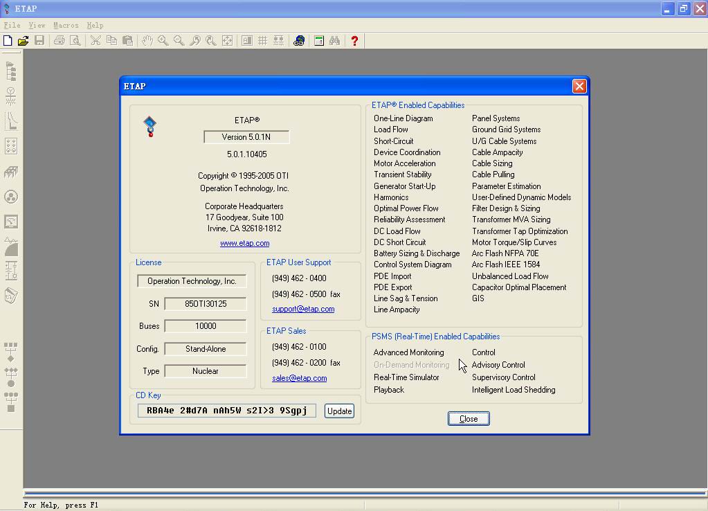Click the Save floppy disk icon
Screen dimensions: 708x511
[39, 41]
